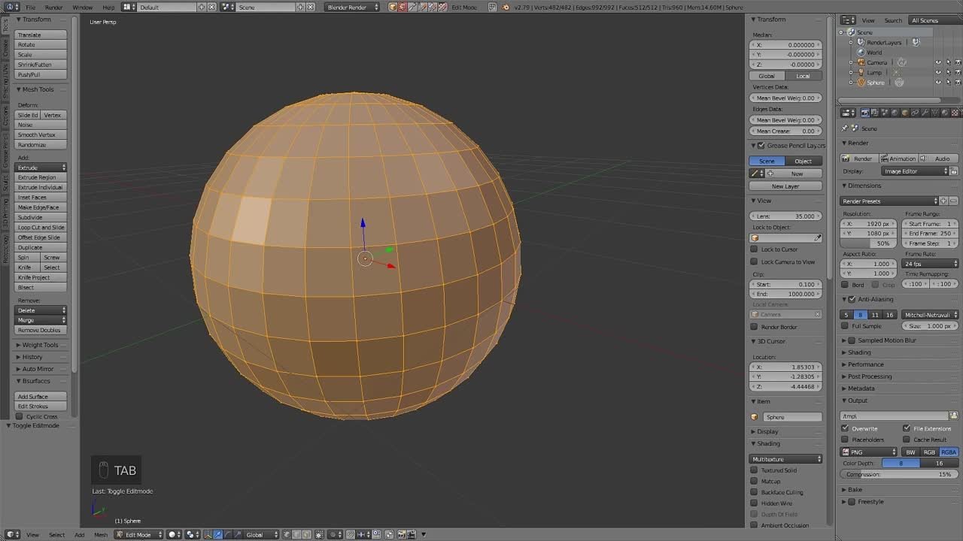Open the Edit Mode interaction dropdown
Image resolution: width=963 pixels, height=541 pixels.
pyautogui.click(x=139, y=534)
